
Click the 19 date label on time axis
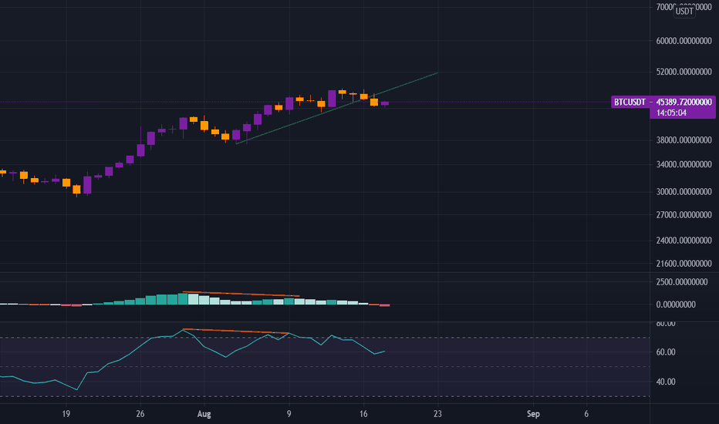point(66,414)
